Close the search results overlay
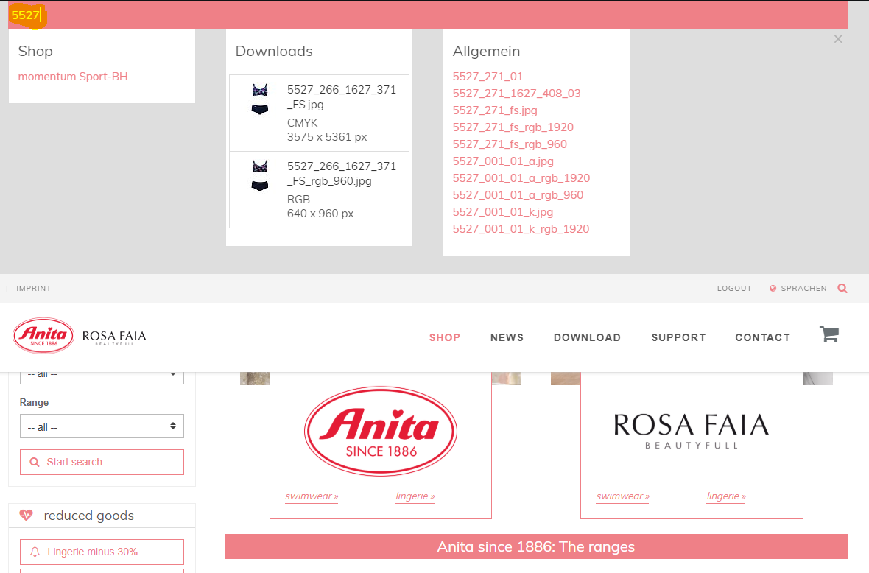Viewport: 869px width, 573px height. coord(837,39)
